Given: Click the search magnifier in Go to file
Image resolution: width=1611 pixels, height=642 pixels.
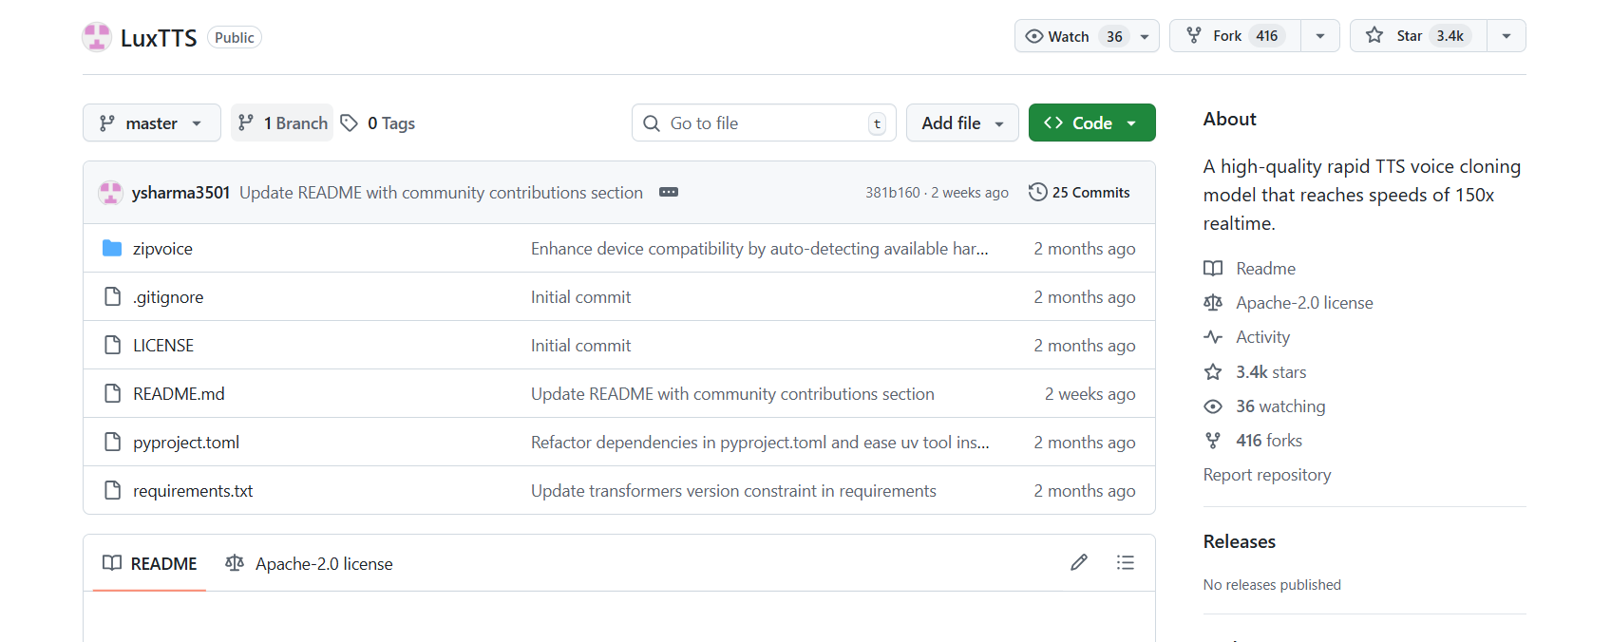Looking at the screenshot, I should pos(652,123).
